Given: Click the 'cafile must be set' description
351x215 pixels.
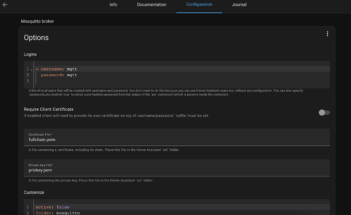Looking at the screenshot, I should (x=116, y=116).
